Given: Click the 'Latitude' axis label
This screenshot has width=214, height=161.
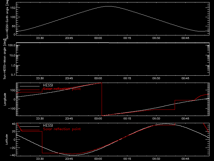Looking at the screenshot, I should [6, 140].
